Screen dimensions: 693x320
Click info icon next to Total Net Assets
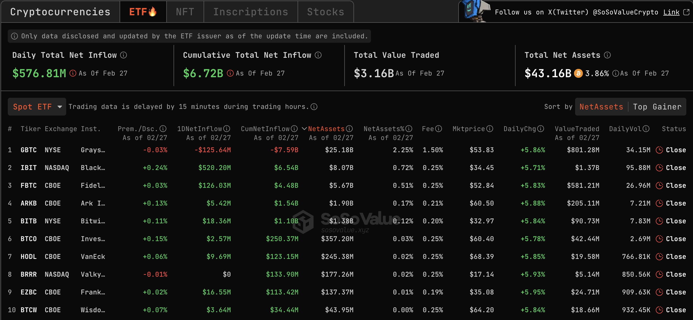pyautogui.click(x=607, y=55)
